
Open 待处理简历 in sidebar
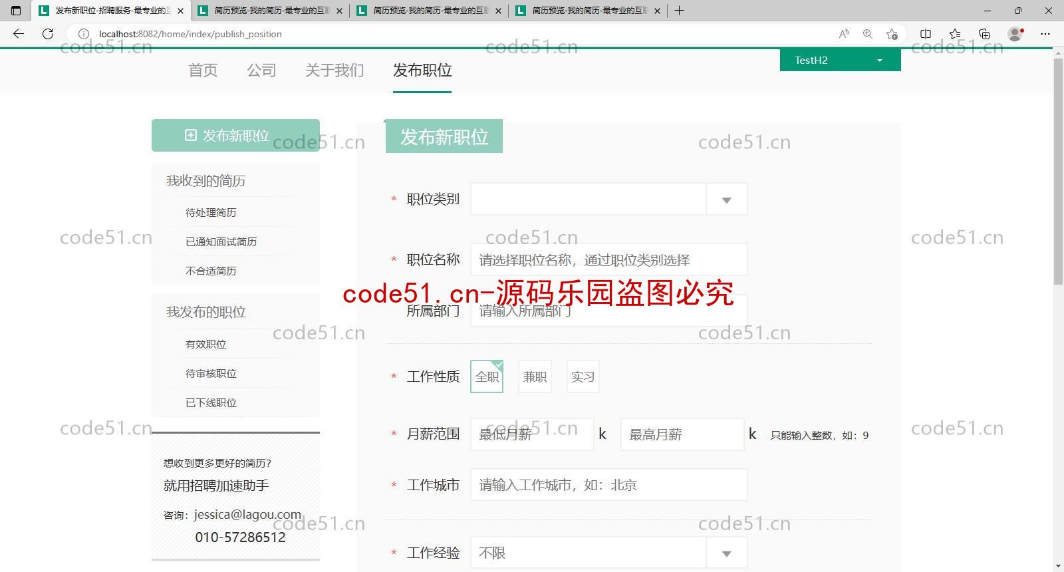pos(211,213)
